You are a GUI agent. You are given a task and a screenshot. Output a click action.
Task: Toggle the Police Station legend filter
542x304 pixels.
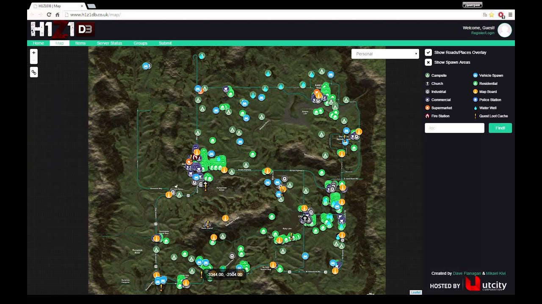487,100
